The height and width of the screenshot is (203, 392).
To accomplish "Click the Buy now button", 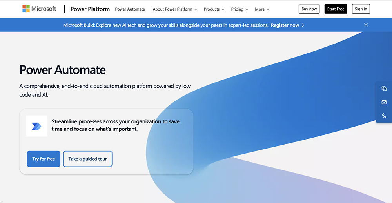I will click(x=309, y=9).
